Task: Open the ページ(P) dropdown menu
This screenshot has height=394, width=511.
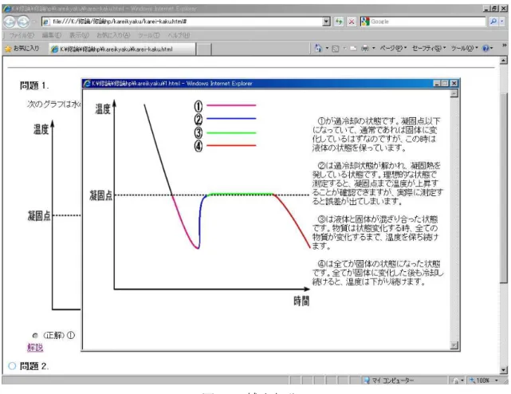Action: point(393,49)
